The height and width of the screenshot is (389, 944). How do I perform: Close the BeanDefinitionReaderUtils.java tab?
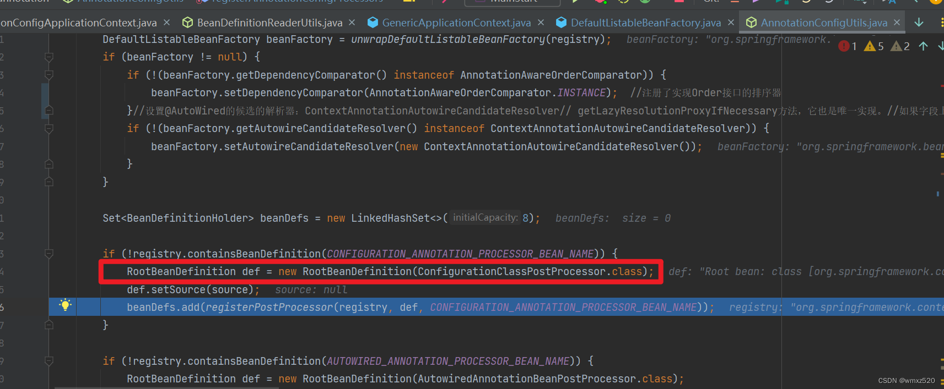[352, 23]
